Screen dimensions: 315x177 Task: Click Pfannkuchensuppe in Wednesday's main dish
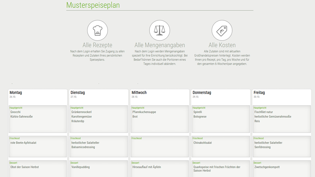click(144, 112)
